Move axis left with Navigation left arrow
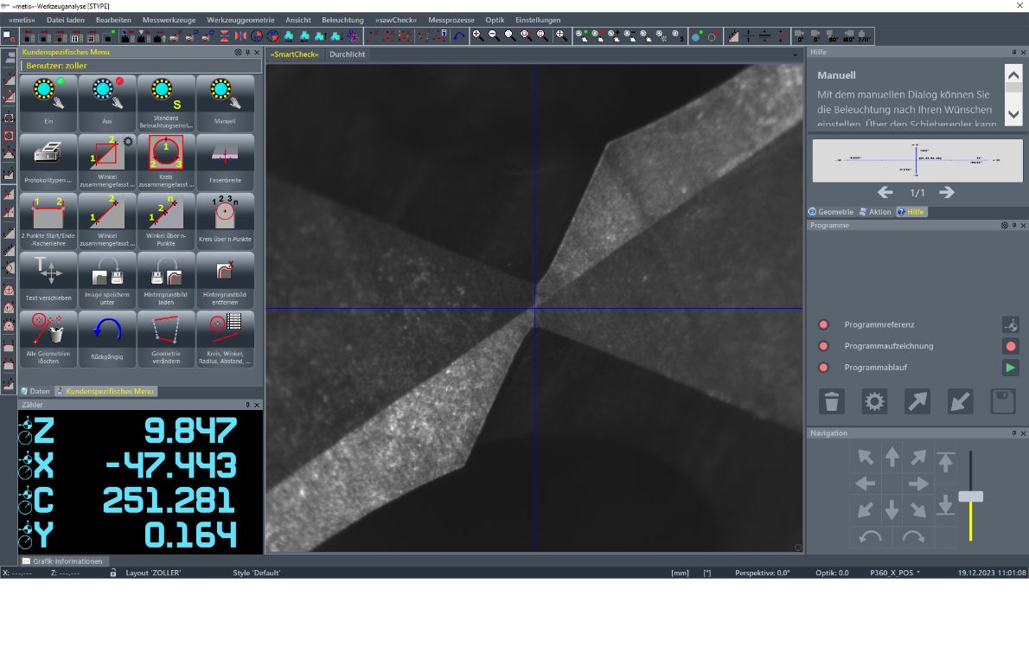 coord(866,484)
